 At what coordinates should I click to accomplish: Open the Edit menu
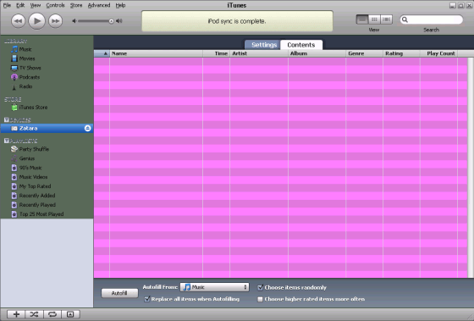(20, 5)
